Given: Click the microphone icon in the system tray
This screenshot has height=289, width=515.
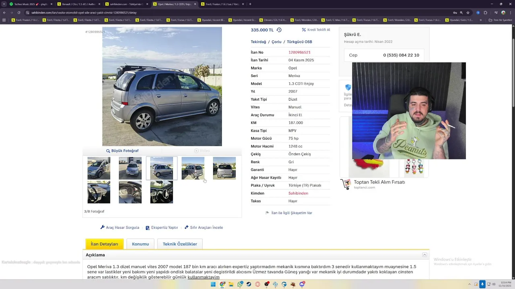Looking at the screenshot, I should [x=482, y=284].
